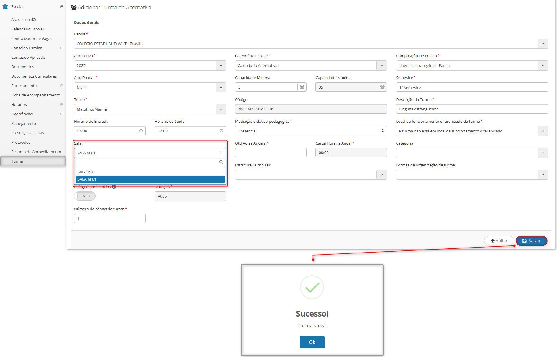Click clock icon for Horário de Saída
The height and width of the screenshot is (357, 557).
click(x=222, y=131)
